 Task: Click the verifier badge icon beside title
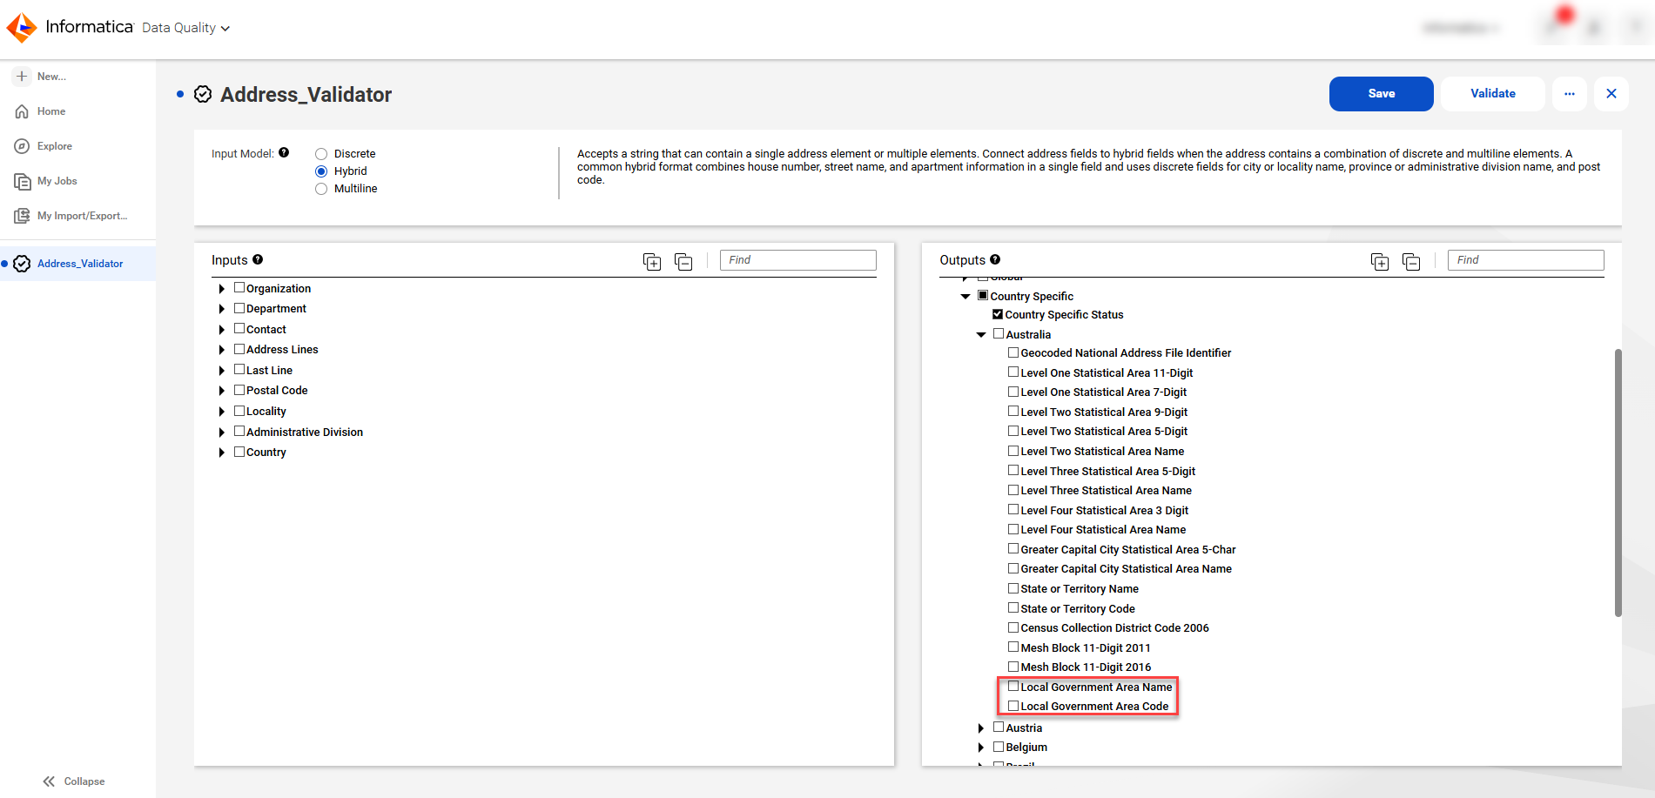click(x=203, y=94)
